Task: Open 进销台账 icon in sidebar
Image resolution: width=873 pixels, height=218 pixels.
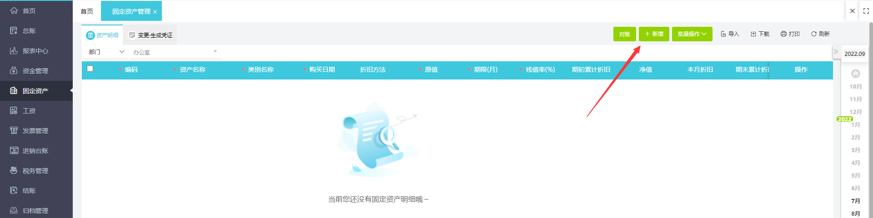Action: coord(14,150)
